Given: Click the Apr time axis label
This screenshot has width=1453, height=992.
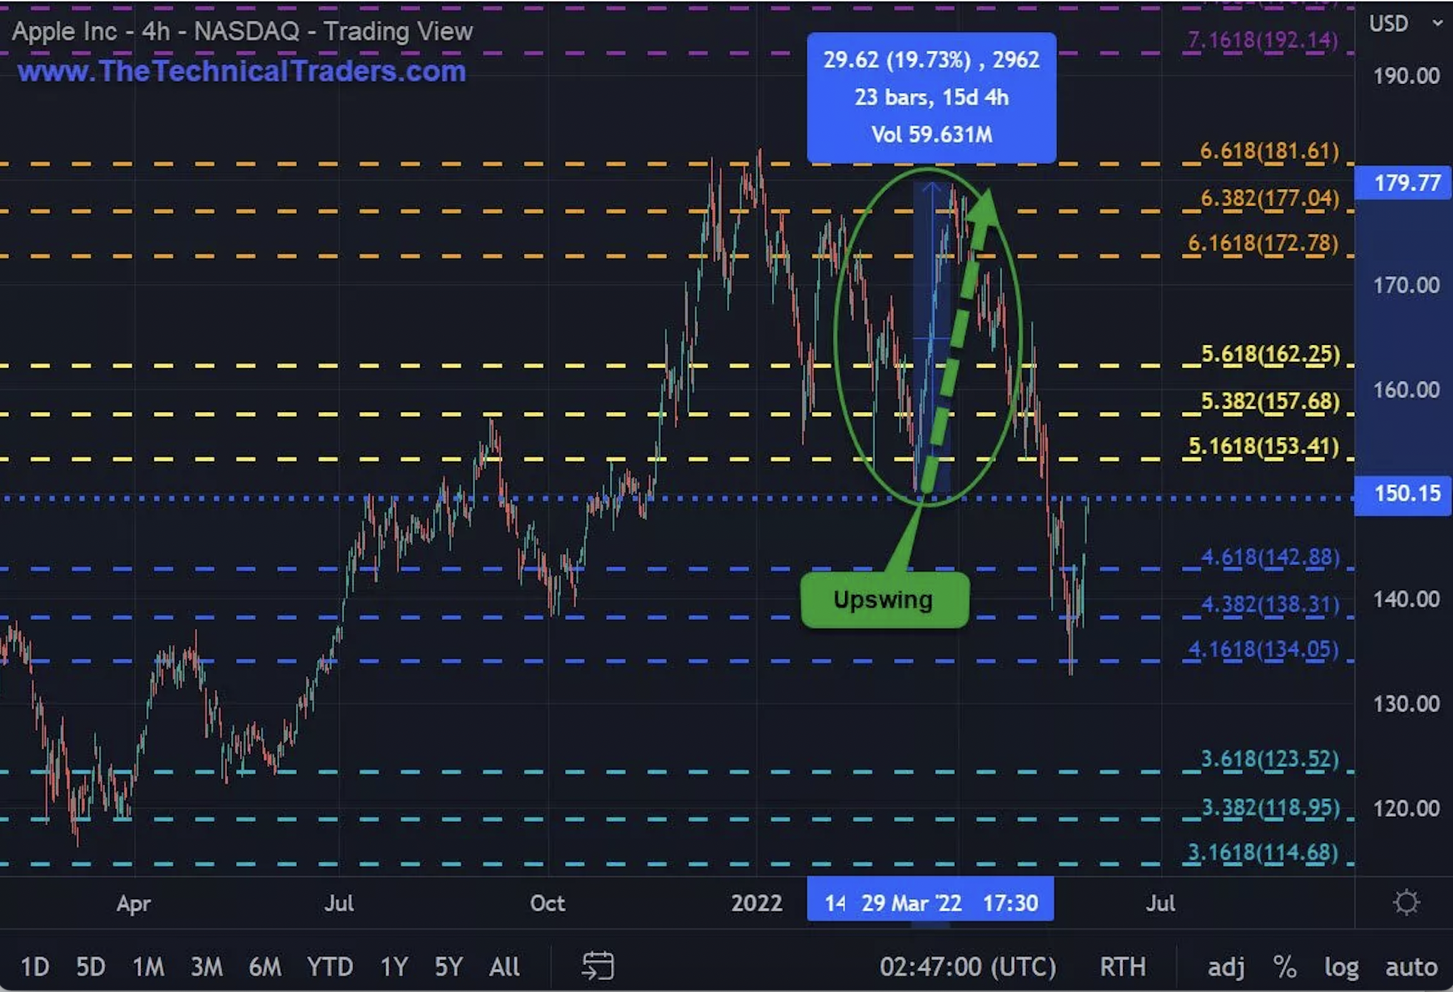Looking at the screenshot, I should [x=134, y=904].
